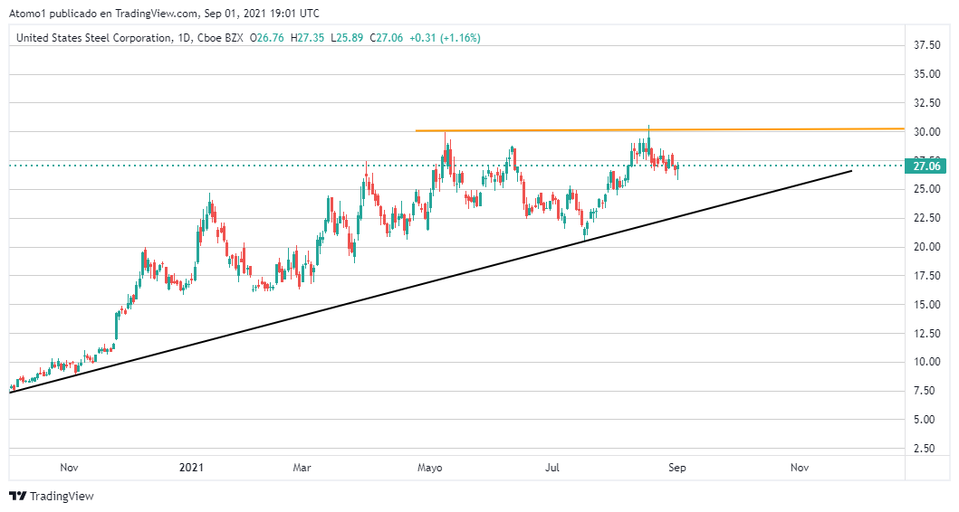Click the TradingView logo icon
Image resolution: width=959 pixels, height=512 pixels.
[x=18, y=496]
